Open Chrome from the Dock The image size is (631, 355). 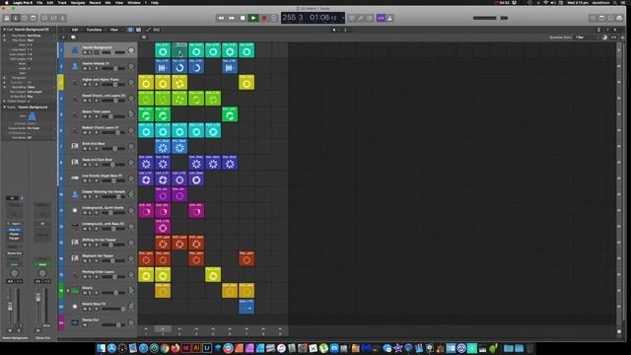165,348
